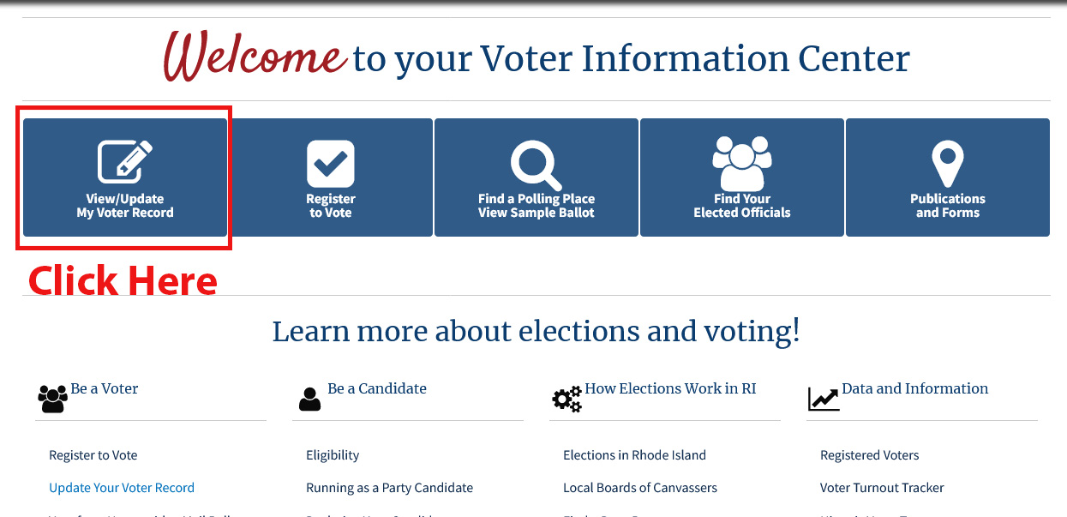1067x517 pixels.
Task: Open Local Boards of Canvassers link
Action: [x=640, y=488]
